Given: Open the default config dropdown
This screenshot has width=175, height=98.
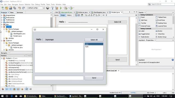Looking at the screenshot, I should click(x=44, y=8).
